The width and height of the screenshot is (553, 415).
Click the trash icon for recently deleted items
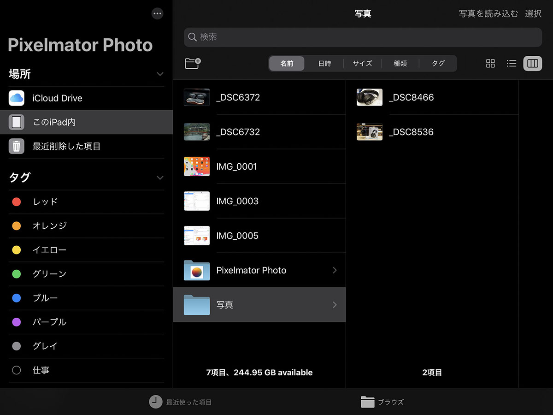17,146
